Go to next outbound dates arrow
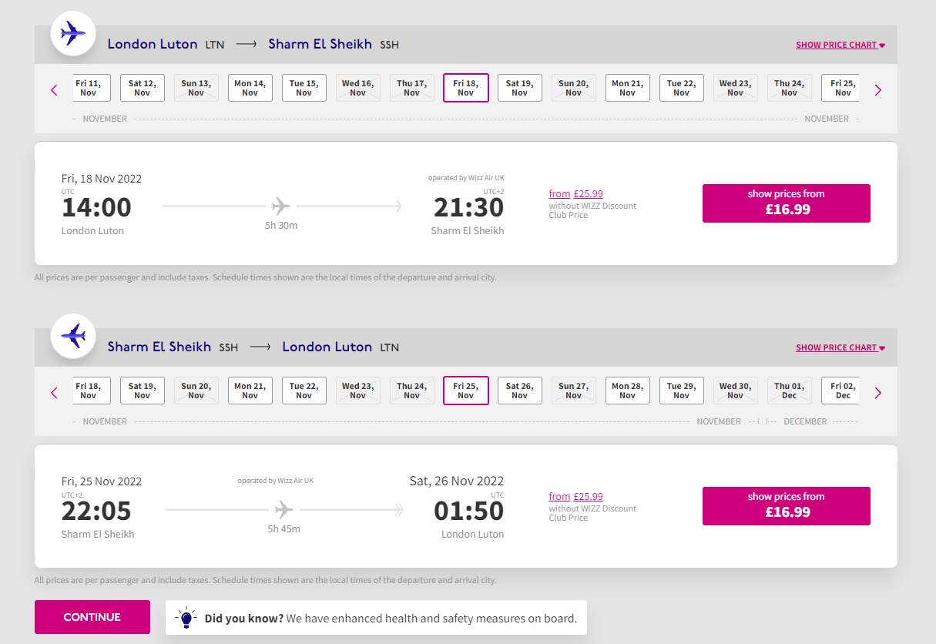936x644 pixels. 877,90
